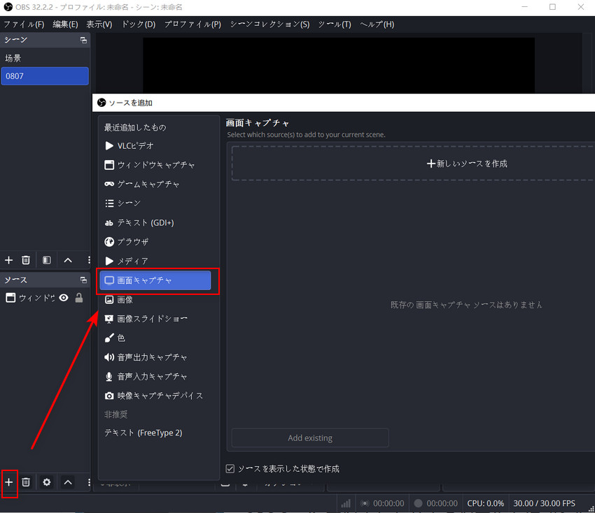Select ウィンドウキャプチャ source type
Viewport: 595px width, 513px height.
pos(155,165)
